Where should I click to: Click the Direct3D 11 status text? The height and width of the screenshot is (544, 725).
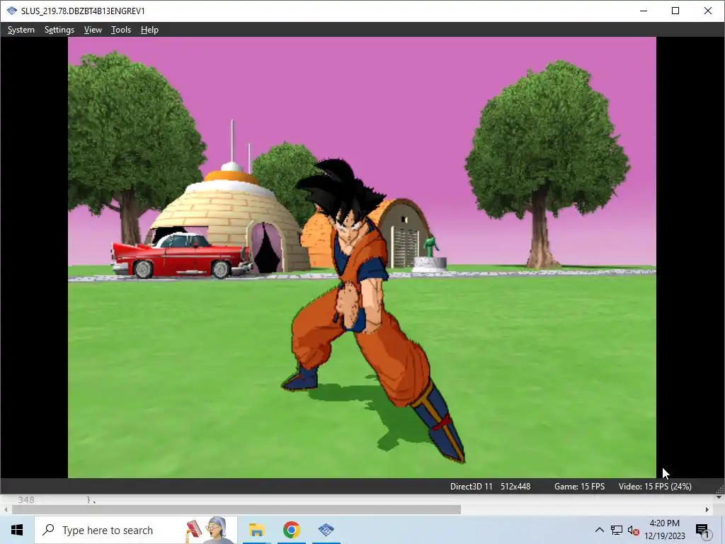(471, 486)
